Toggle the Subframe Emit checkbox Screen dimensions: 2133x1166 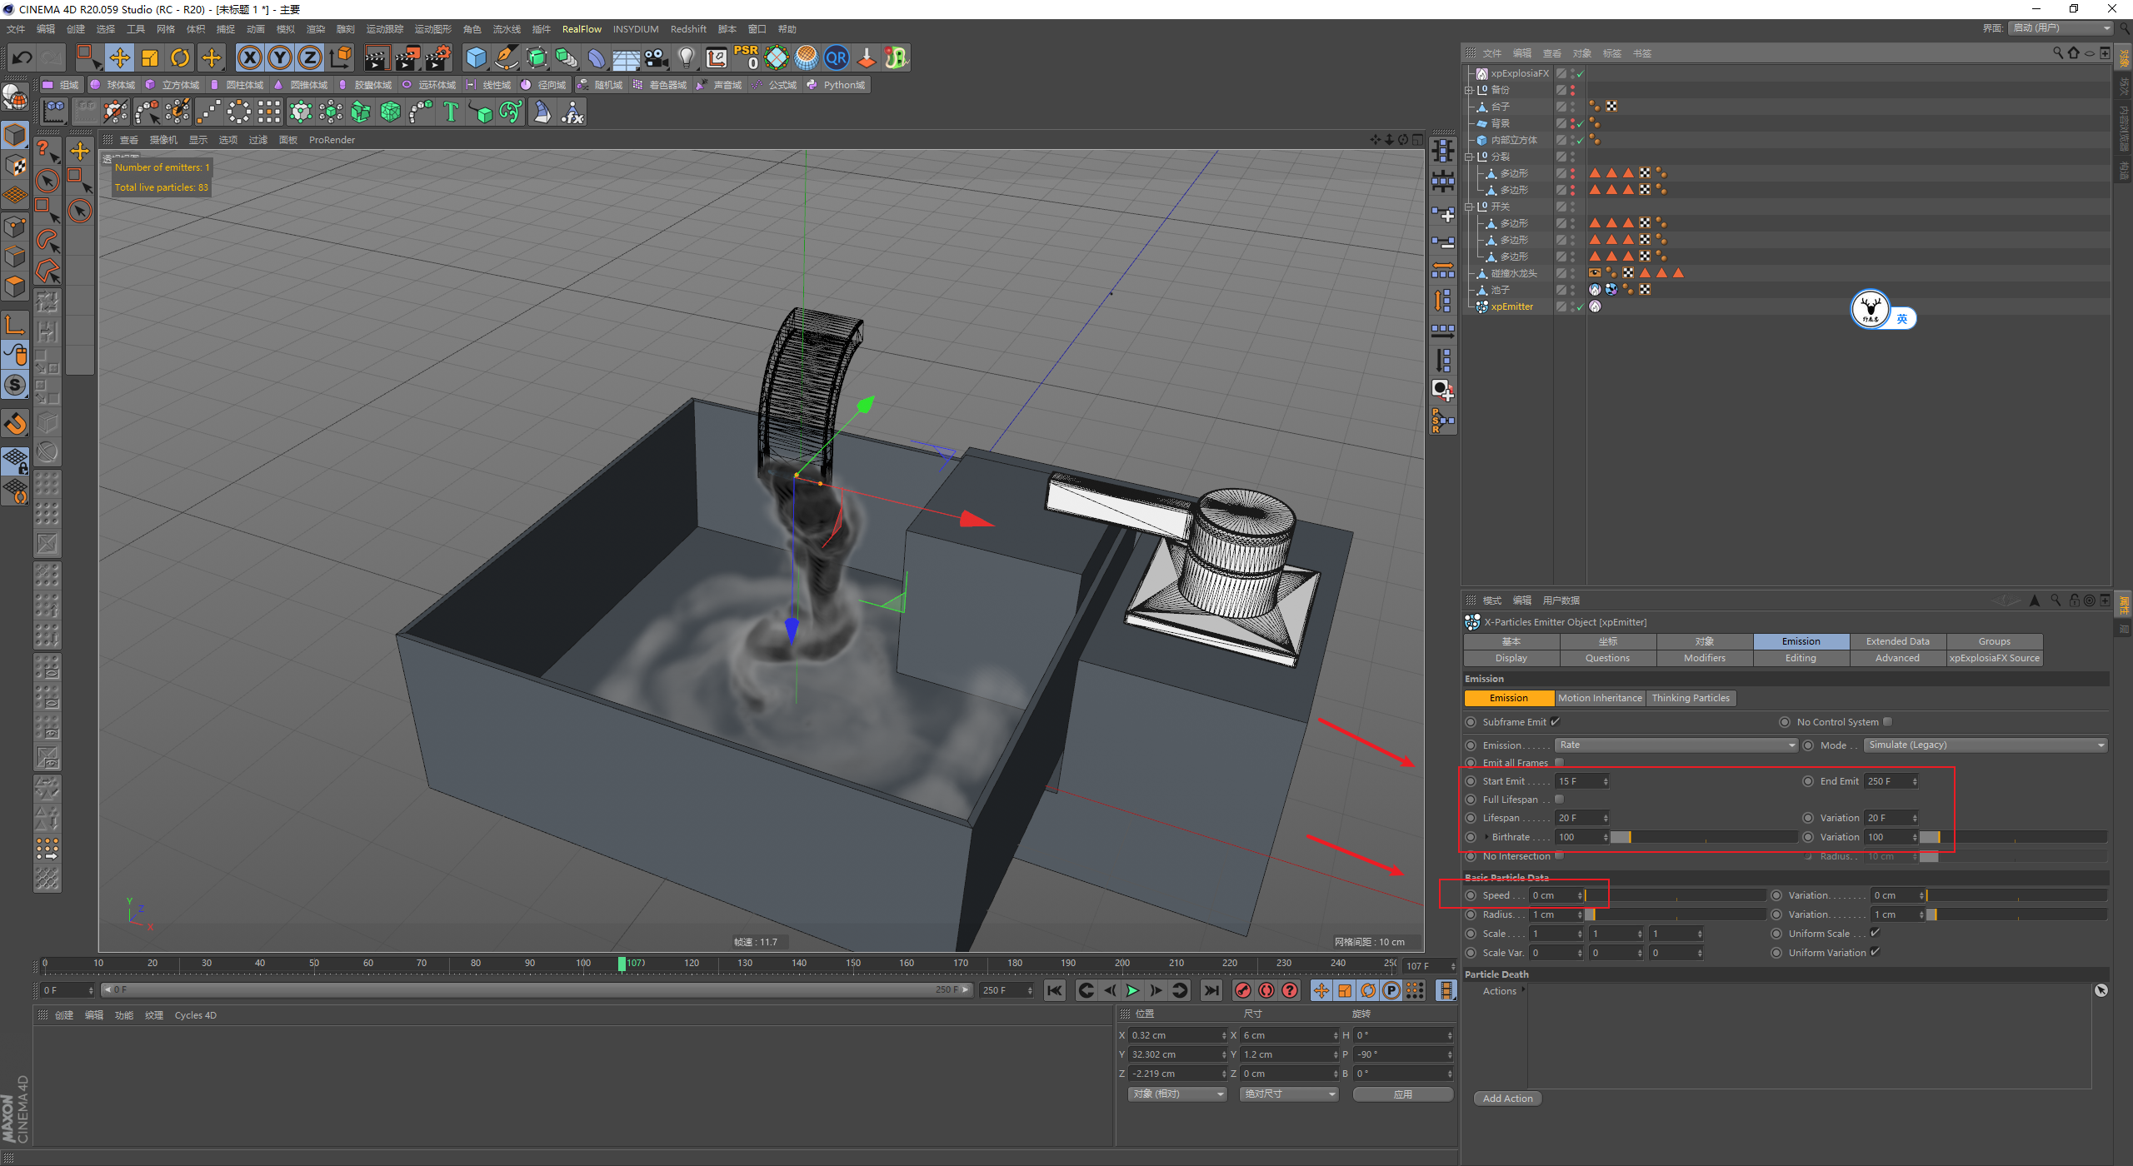[x=1555, y=722]
